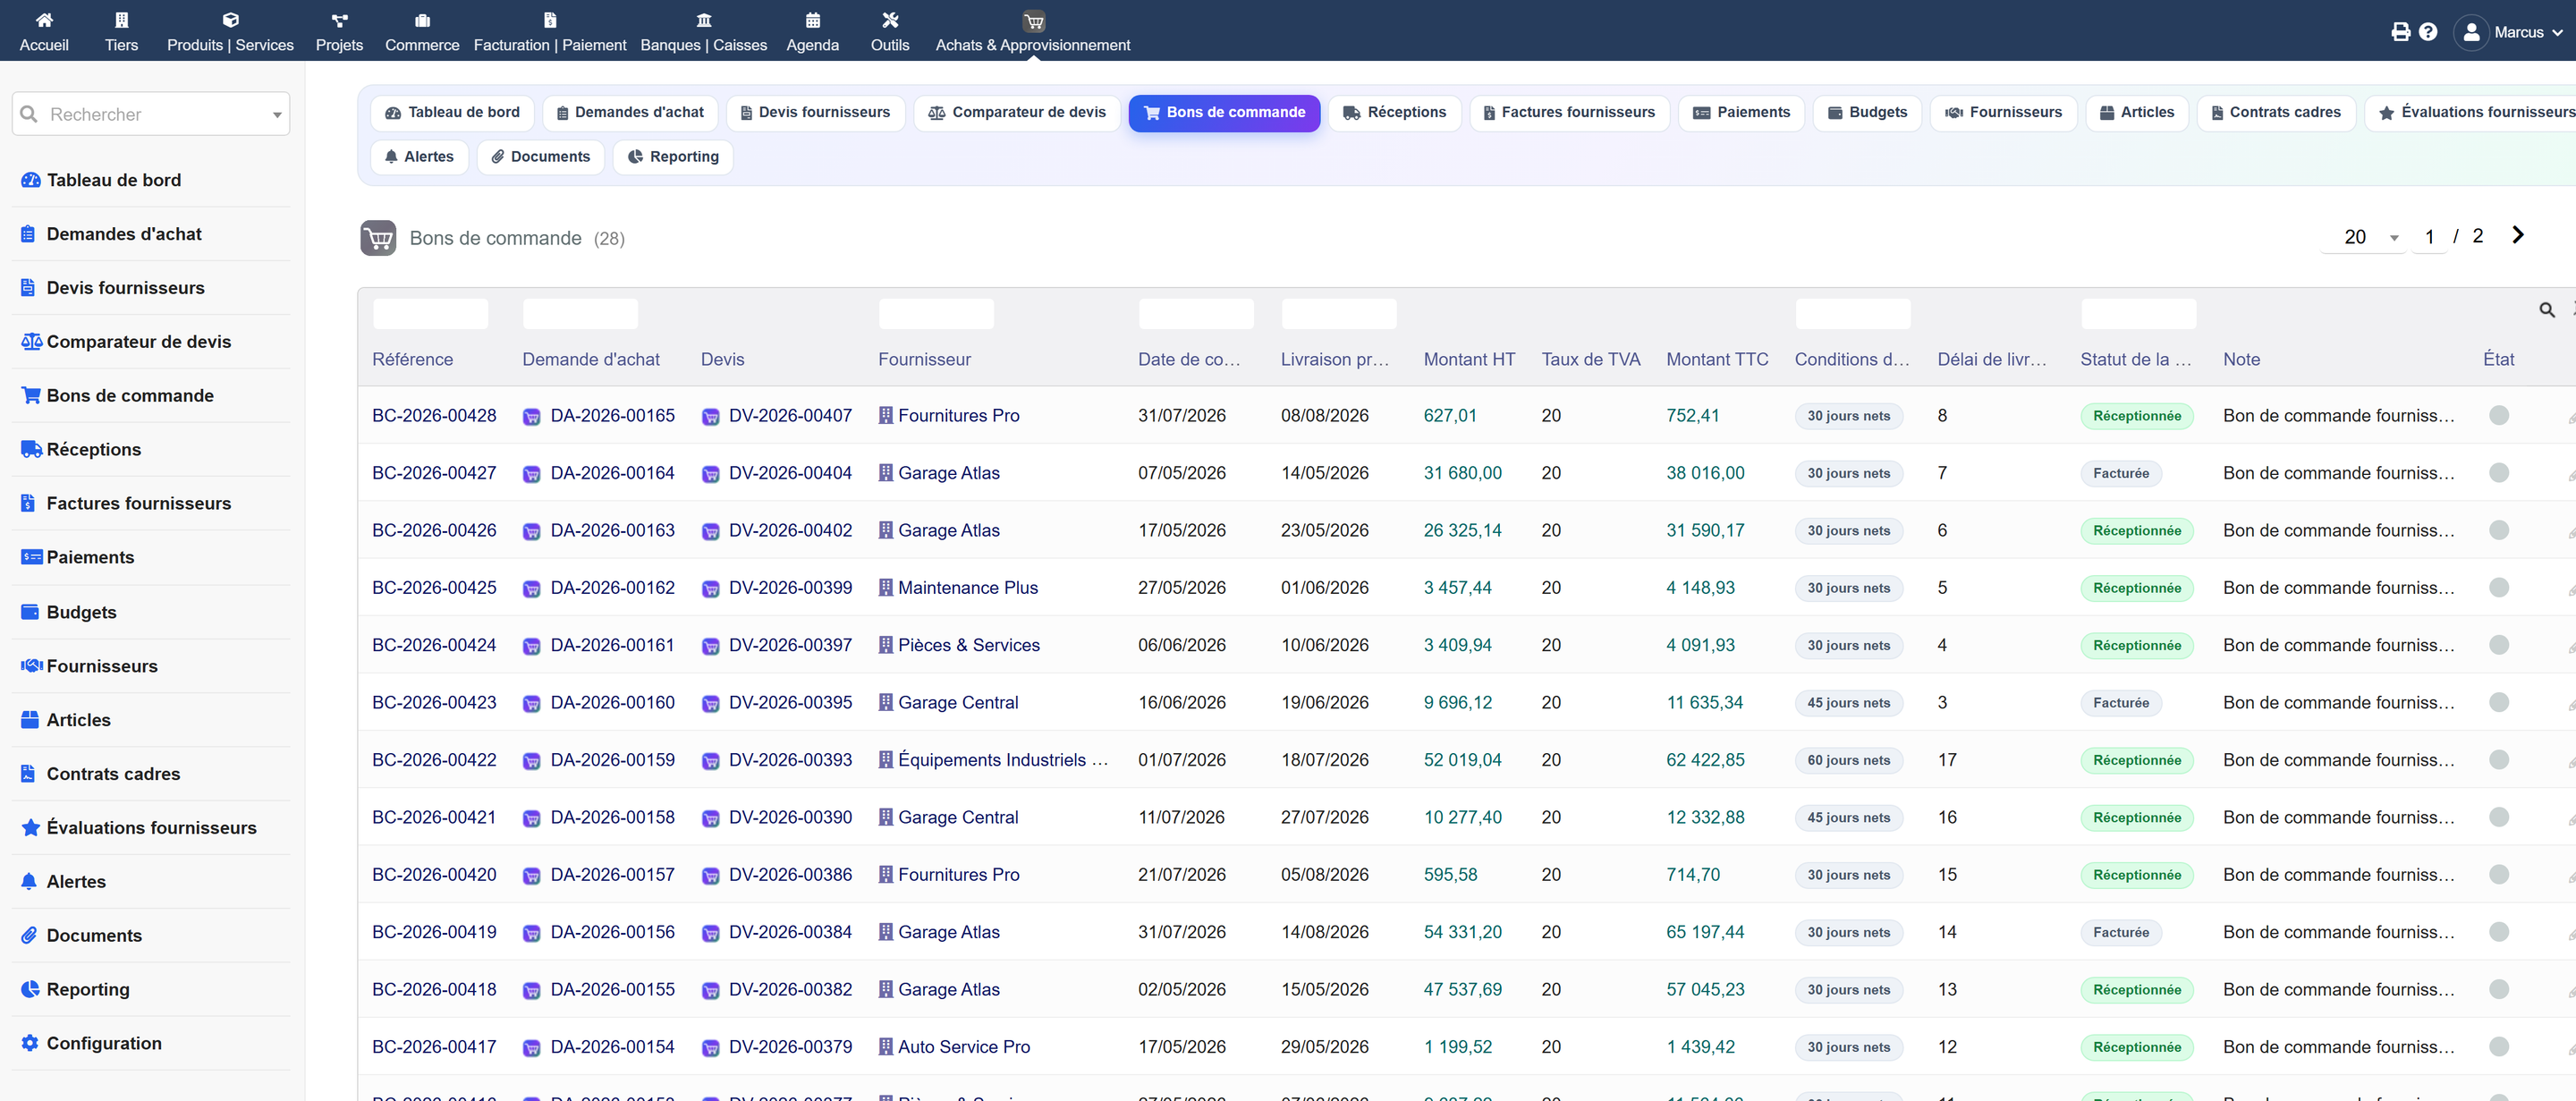Open the Comparateur de devis tab
The height and width of the screenshot is (1101, 2576).
point(1016,112)
